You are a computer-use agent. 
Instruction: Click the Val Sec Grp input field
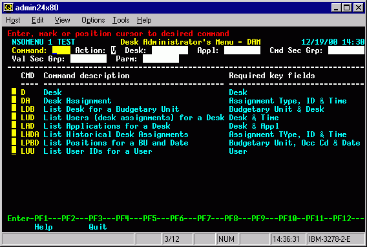89,59
